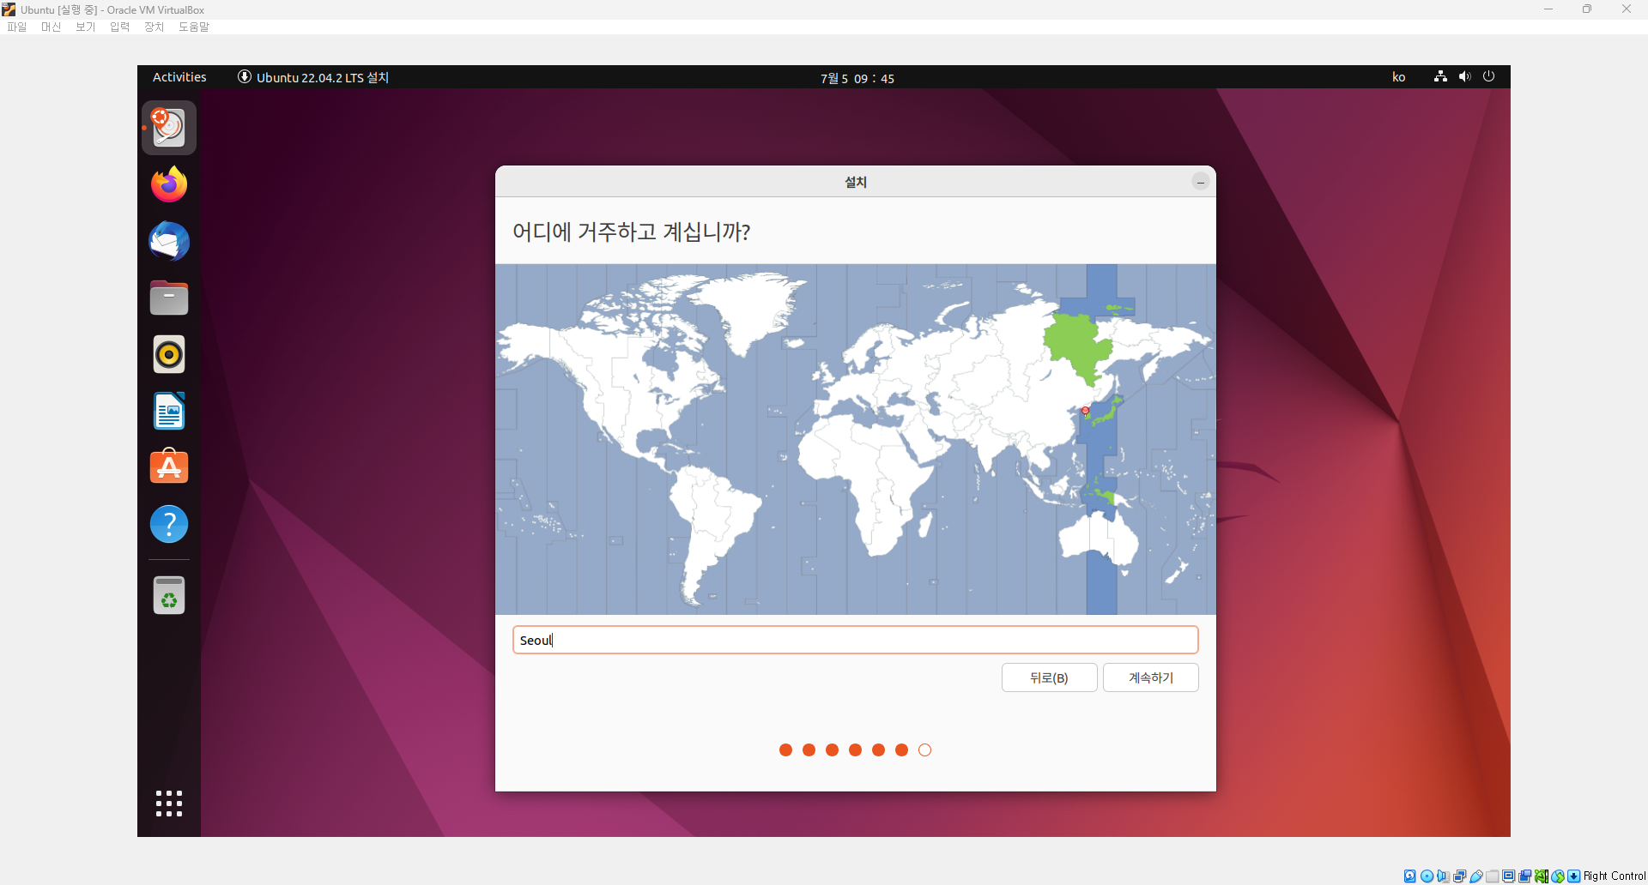
Task: Click VirtualBox optical disc status icon
Action: [1427, 876]
